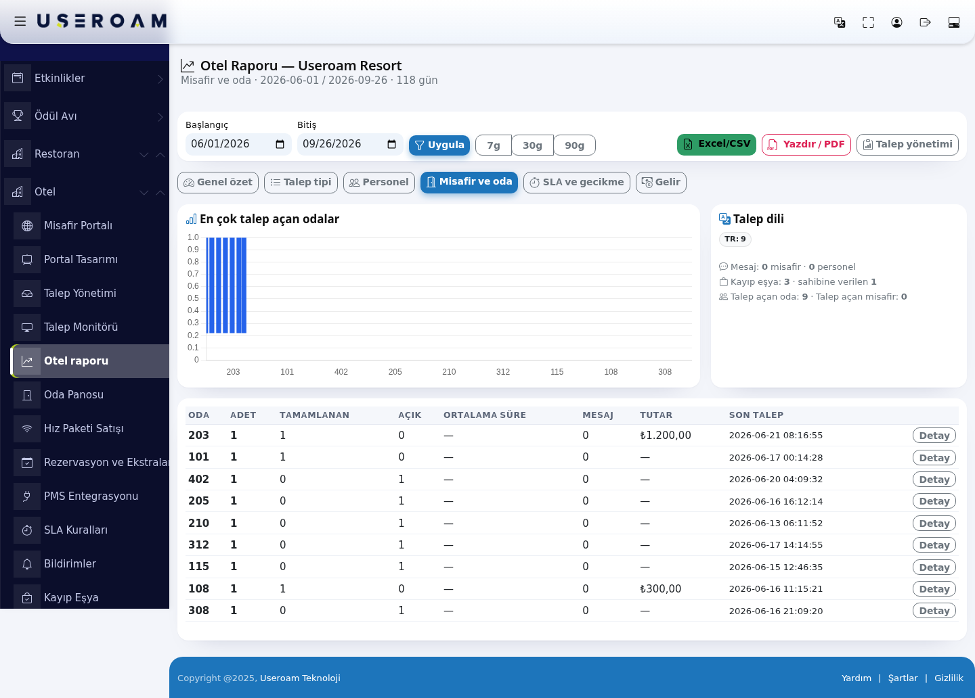Open Misafir Portalı globe icon
Screen dimensions: 975x698
point(27,226)
